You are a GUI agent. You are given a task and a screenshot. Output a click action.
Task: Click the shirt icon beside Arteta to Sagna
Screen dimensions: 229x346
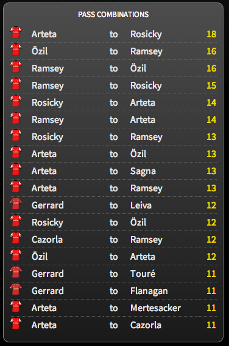[16, 169]
